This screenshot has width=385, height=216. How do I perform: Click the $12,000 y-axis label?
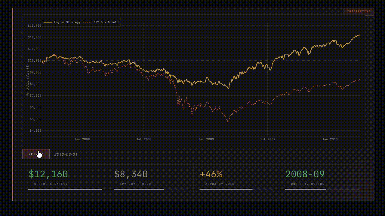[34, 37]
